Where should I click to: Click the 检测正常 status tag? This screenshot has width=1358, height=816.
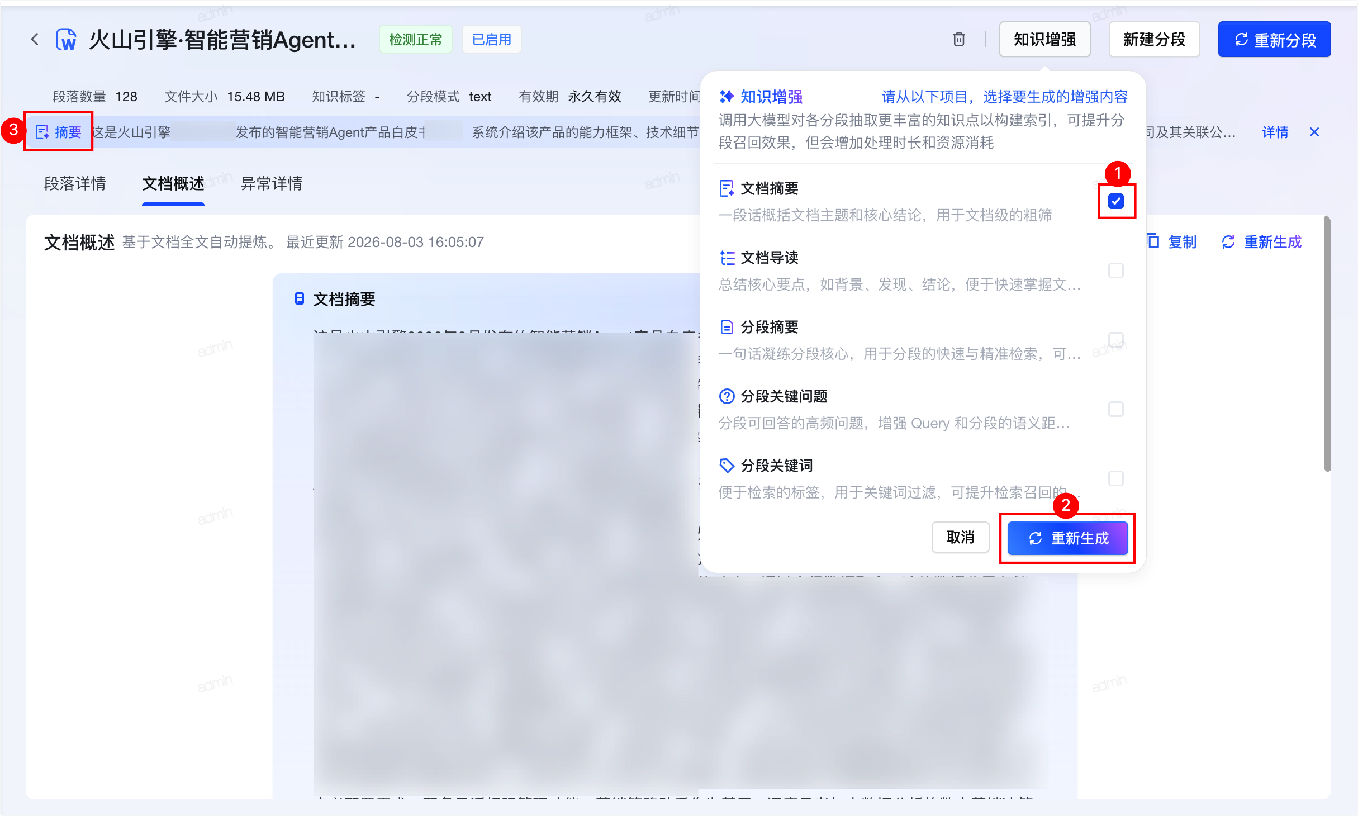[x=415, y=39]
